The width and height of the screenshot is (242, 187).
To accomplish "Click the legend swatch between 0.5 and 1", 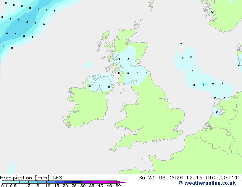I will click(15, 182).
